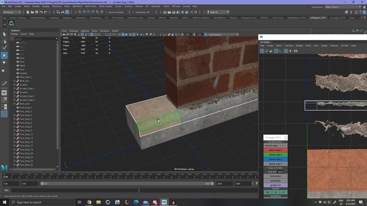Expand the pCube2 node in Outliner

(14, 92)
